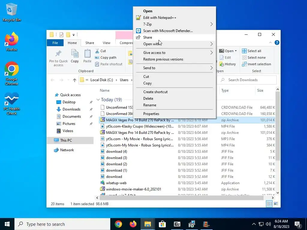Open 7-Zip from the taskbar
Image resolution: width=307 pixels, height=230 pixels.
177,224
